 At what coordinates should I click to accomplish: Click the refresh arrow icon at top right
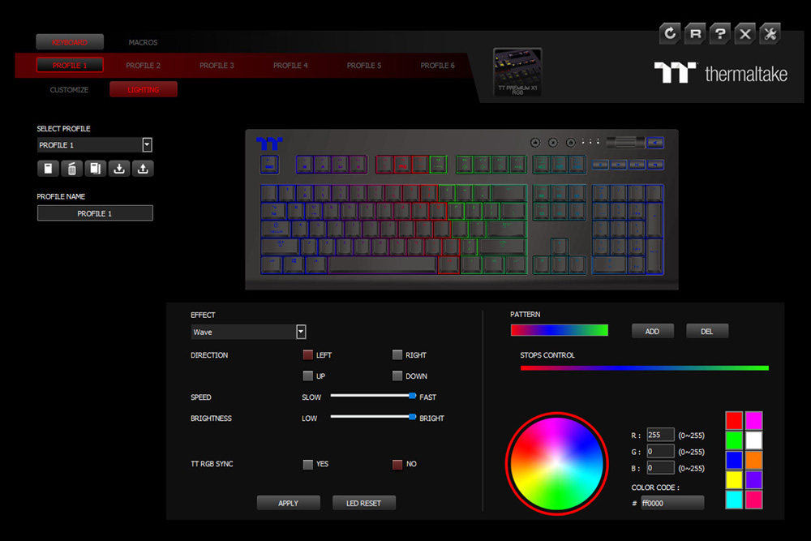click(670, 33)
